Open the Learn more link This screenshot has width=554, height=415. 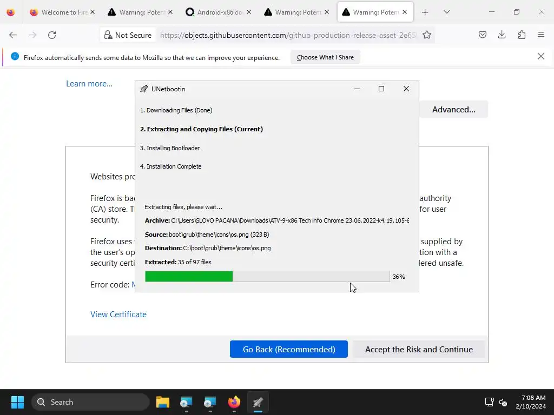[89, 84]
